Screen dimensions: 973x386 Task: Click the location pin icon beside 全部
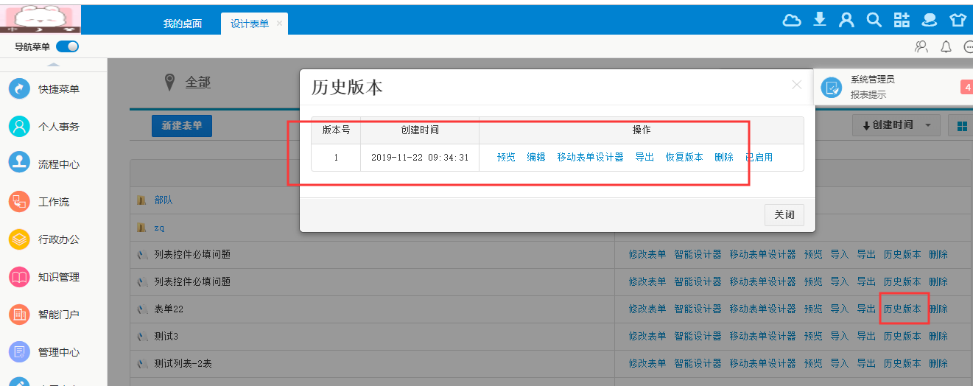coord(169,82)
